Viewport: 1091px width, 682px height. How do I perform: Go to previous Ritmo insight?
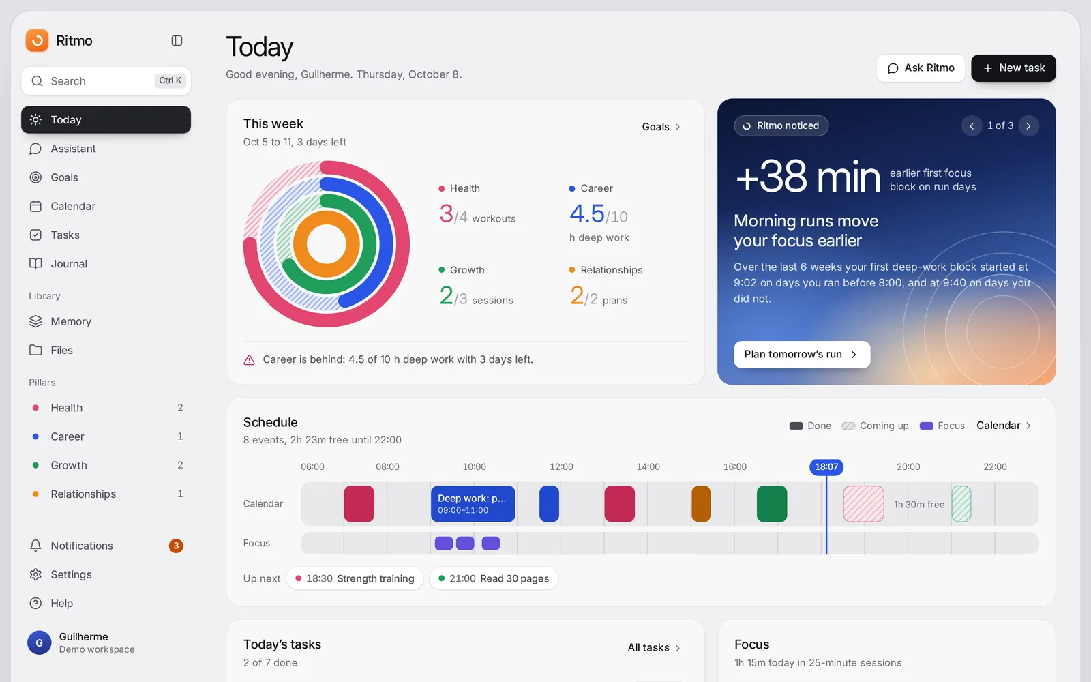click(972, 126)
